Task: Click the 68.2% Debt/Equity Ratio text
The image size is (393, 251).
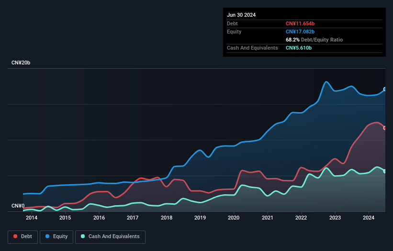Action: [314, 40]
